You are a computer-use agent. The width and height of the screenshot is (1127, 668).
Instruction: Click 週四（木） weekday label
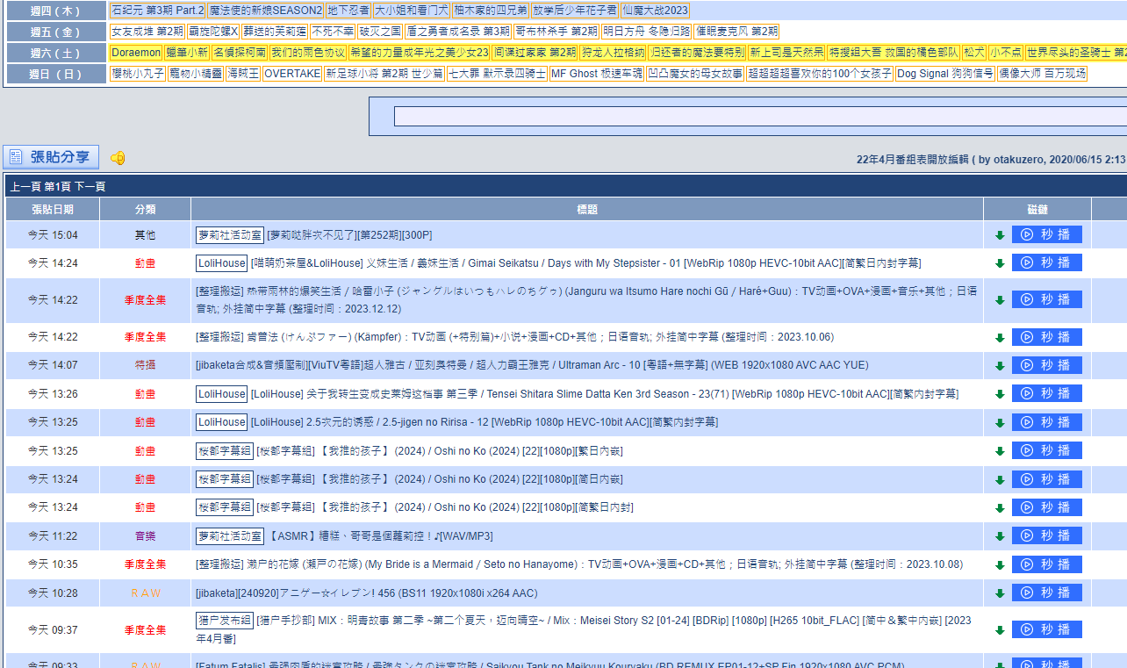click(x=56, y=11)
